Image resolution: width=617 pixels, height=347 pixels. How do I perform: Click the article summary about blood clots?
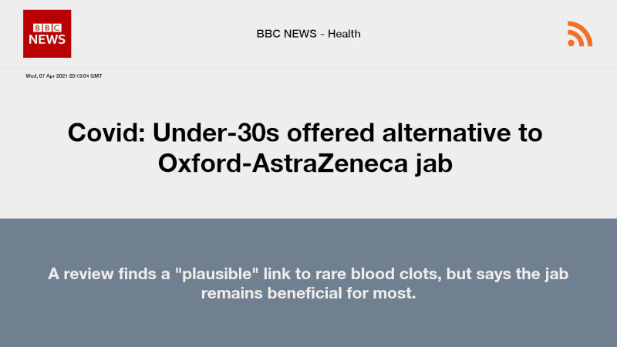(308, 283)
